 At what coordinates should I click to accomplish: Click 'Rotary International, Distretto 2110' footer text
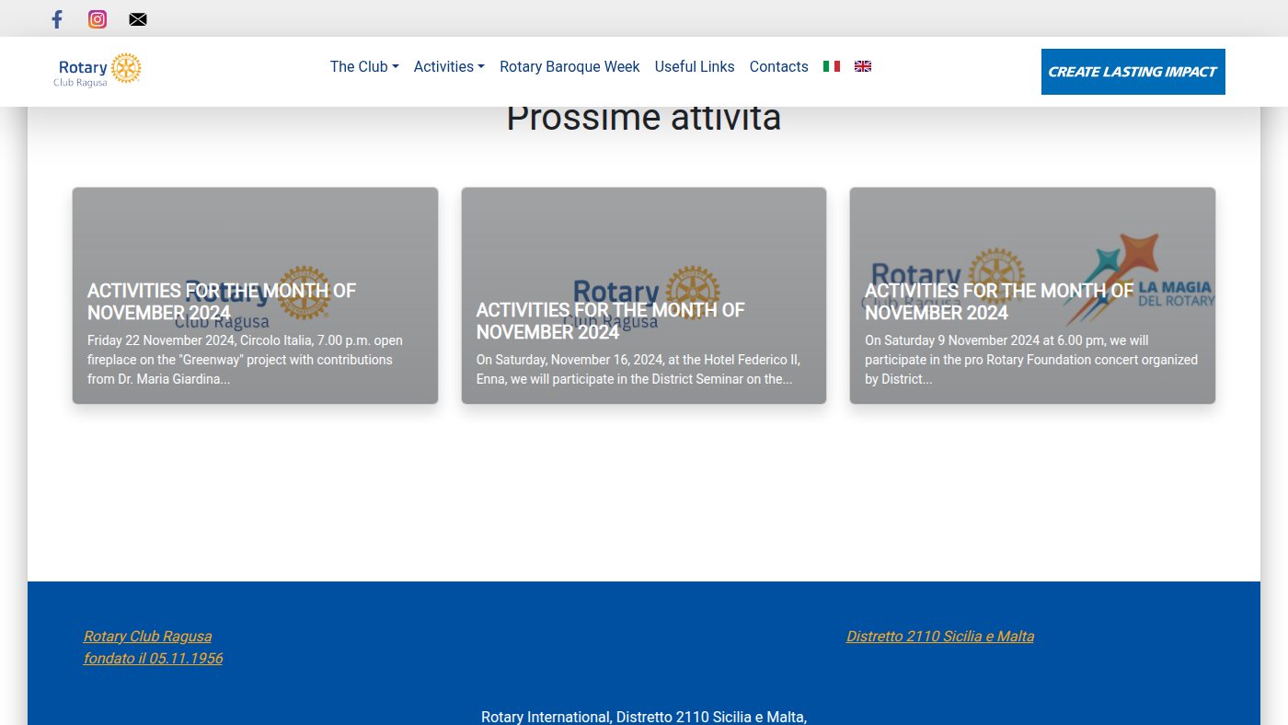[644, 717]
